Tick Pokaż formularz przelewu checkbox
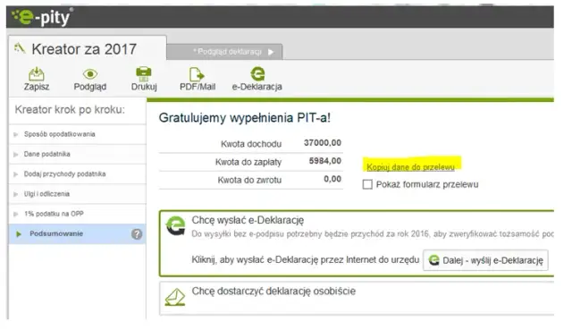This screenshot has height=330, width=572. pyautogui.click(x=367, y=184)
